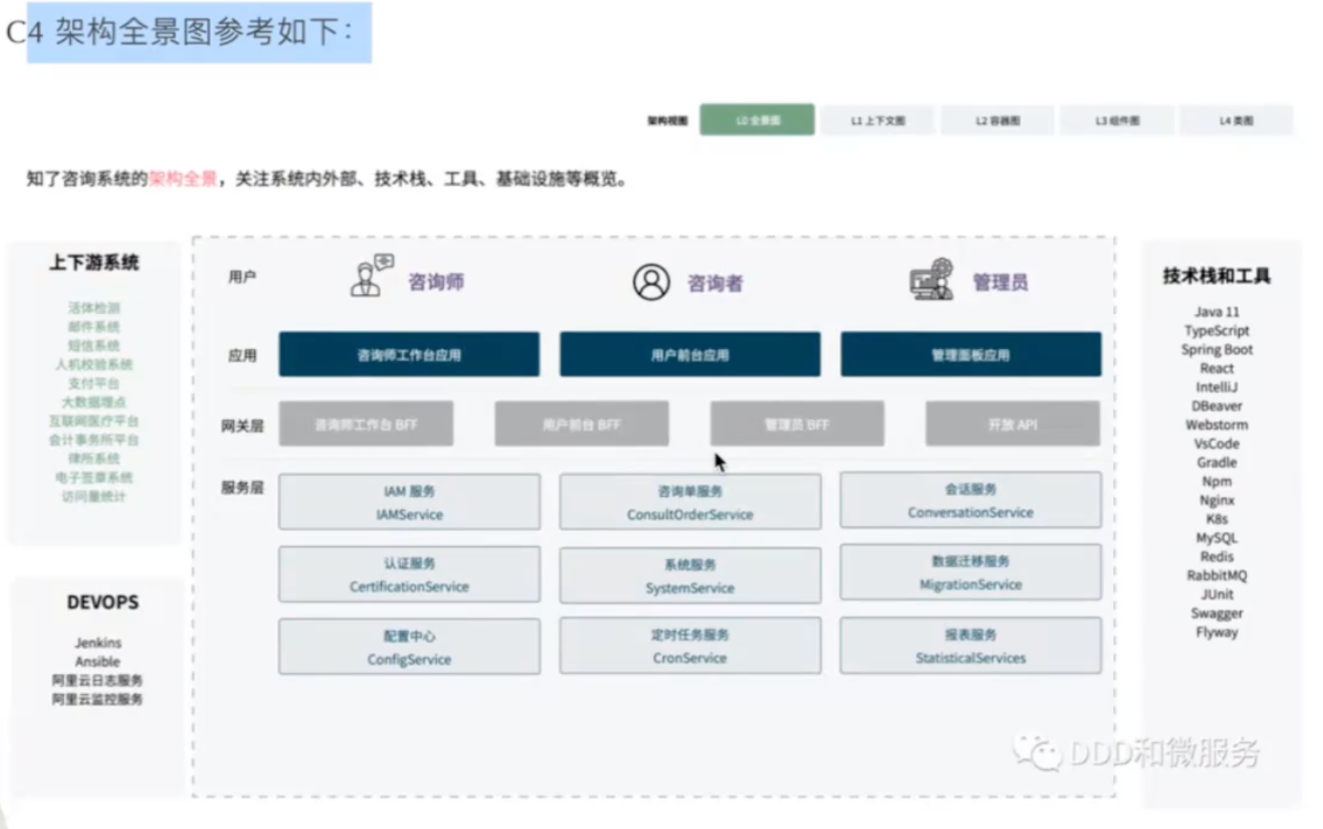Click the 用户前台应用 block
The width and height of the screenshot is (1323, 829).
coord(689,355)
